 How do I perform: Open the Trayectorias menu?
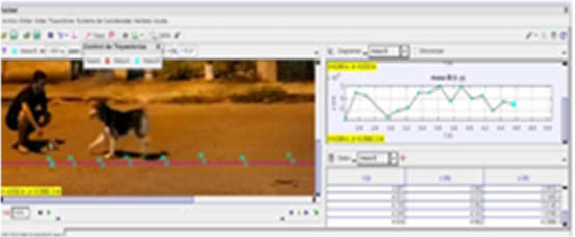tap(56, 21)
